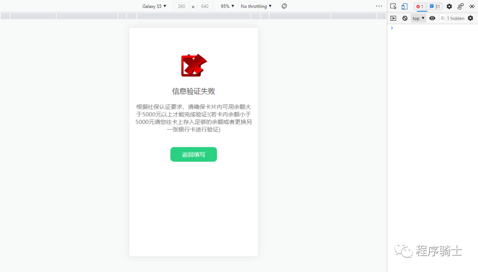Click the 360 width input field

pos(181,6)
